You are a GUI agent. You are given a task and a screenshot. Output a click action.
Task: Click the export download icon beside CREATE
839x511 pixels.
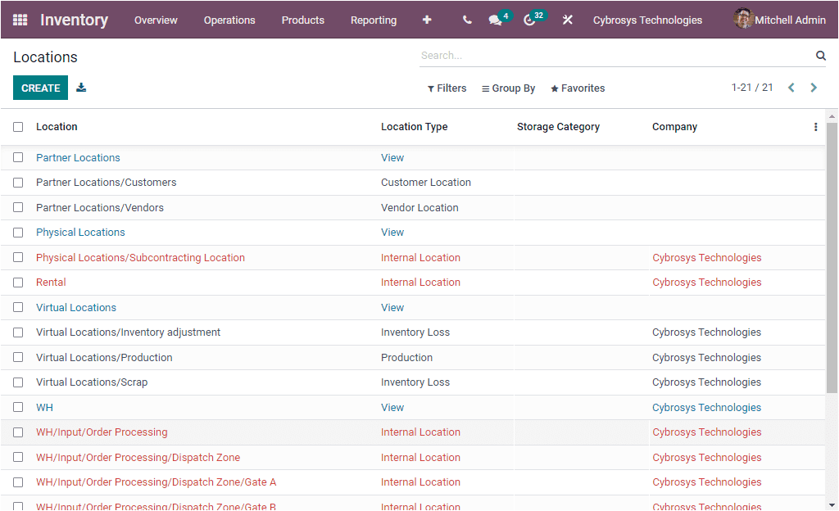pyautogui.click(x=81, y=86)
